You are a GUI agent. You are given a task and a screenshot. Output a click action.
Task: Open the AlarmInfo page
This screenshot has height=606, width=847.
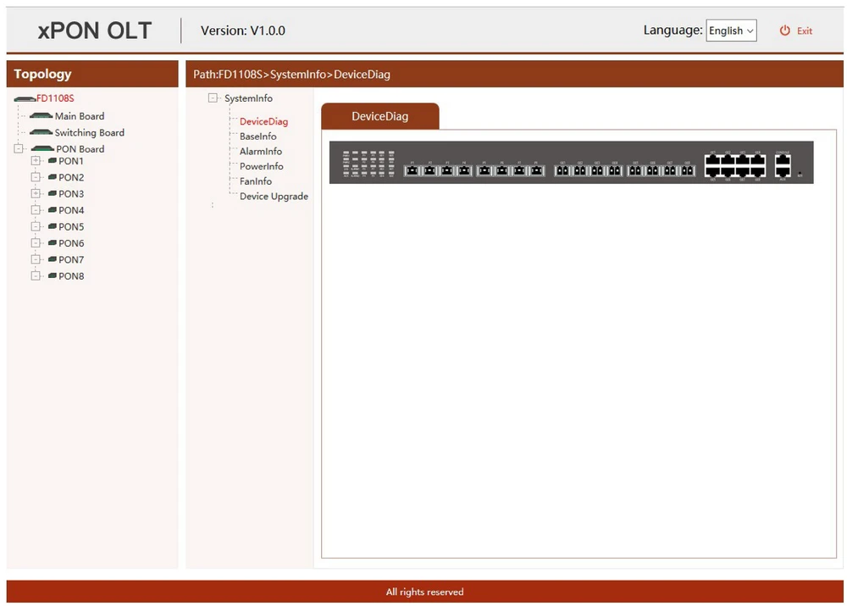(260, 152)
